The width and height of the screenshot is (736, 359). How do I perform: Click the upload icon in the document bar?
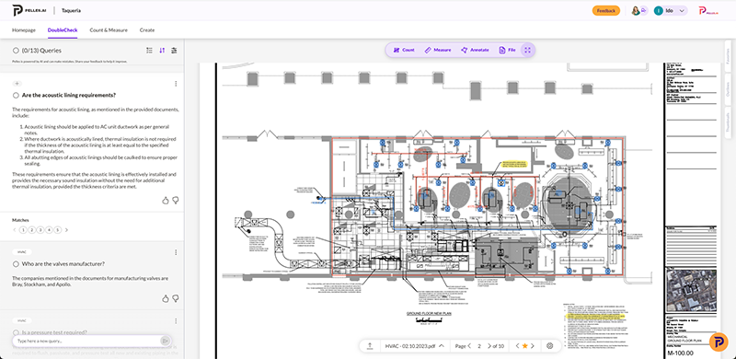(370, 346)
